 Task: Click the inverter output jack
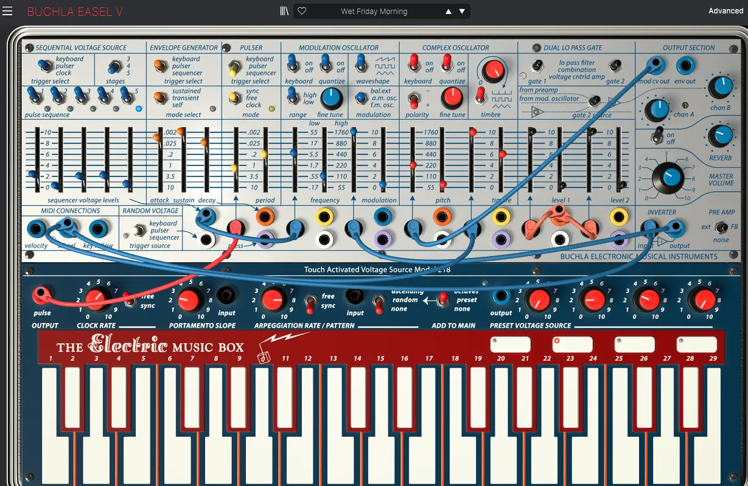click(x=676, y=229)
